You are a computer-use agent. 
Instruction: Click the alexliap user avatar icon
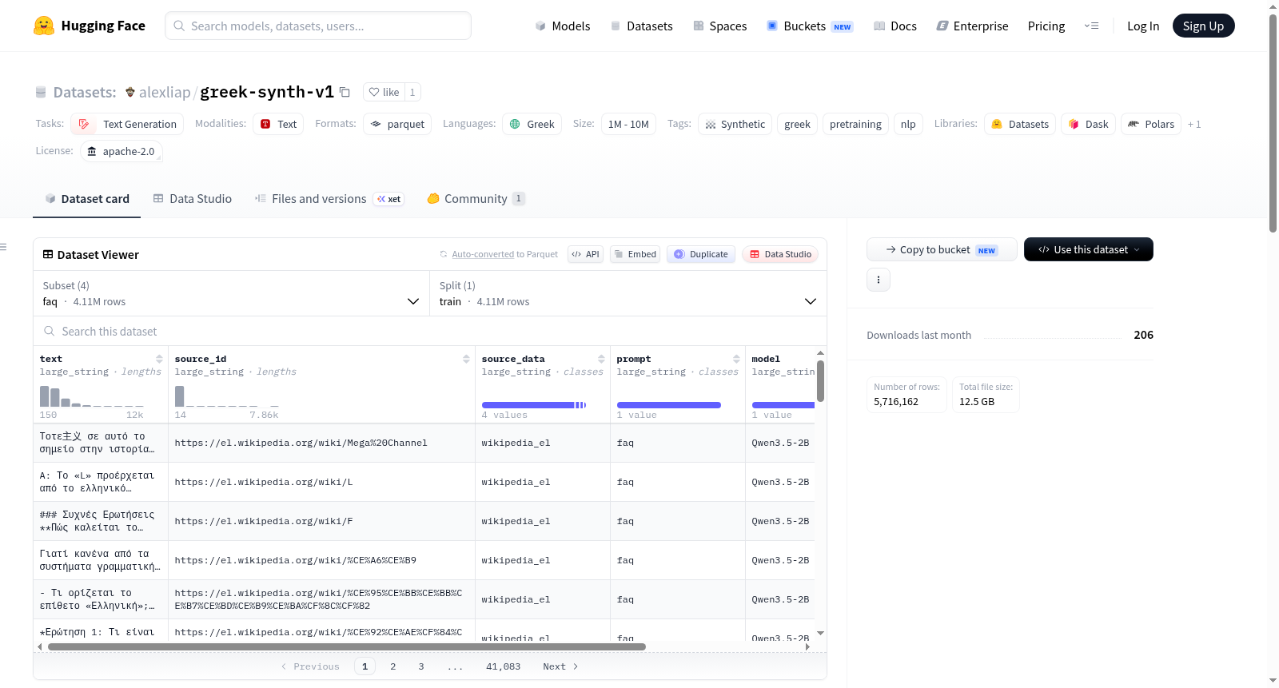[x=130, y=92]
